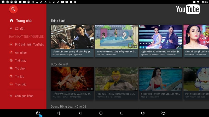This screenshot has height=117, width=209.
Task: Play Tây Du Kí Phần 2 thumbnail
Action: (x=116, y=79)
